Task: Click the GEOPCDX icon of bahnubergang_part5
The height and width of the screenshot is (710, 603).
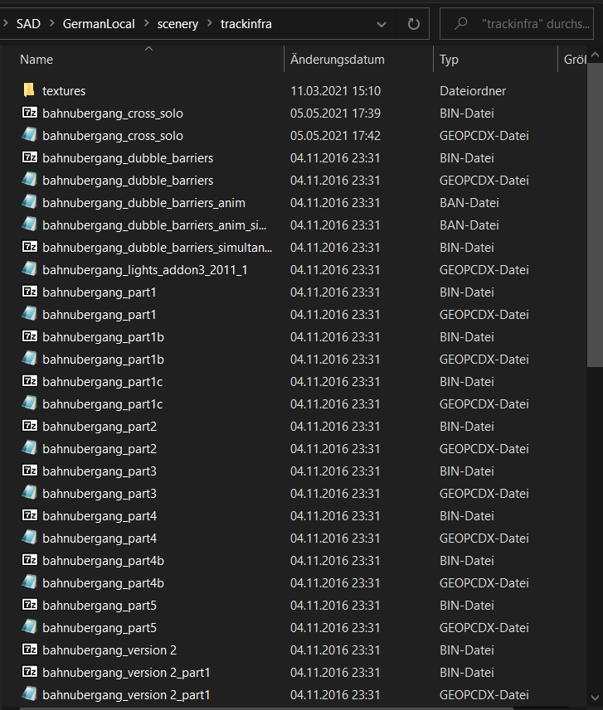Action: click(30, 627)
